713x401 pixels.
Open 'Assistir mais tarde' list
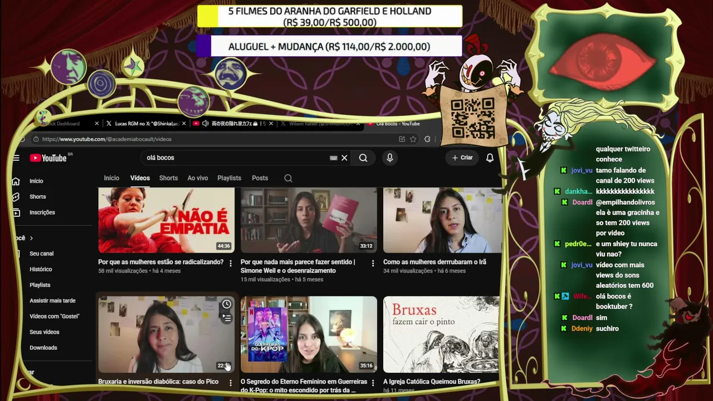pyautogui.click(x=52, y=301)
